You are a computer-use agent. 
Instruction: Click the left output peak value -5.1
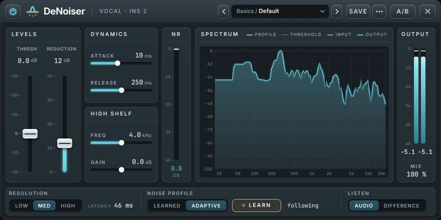(408, 152)
